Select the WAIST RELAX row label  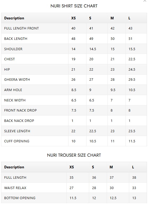pyautogui.click(x=15, y=188)
